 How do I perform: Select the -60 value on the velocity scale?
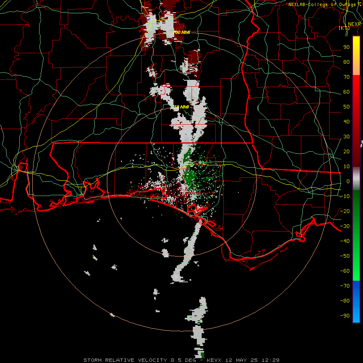(x=345, y=271)
